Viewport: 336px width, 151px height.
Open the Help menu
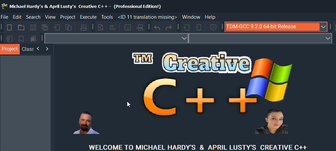210,17
